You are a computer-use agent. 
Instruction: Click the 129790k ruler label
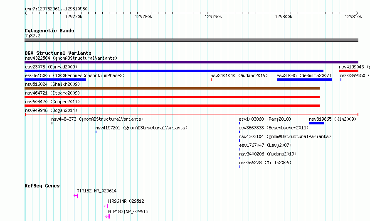coord(213,17)
